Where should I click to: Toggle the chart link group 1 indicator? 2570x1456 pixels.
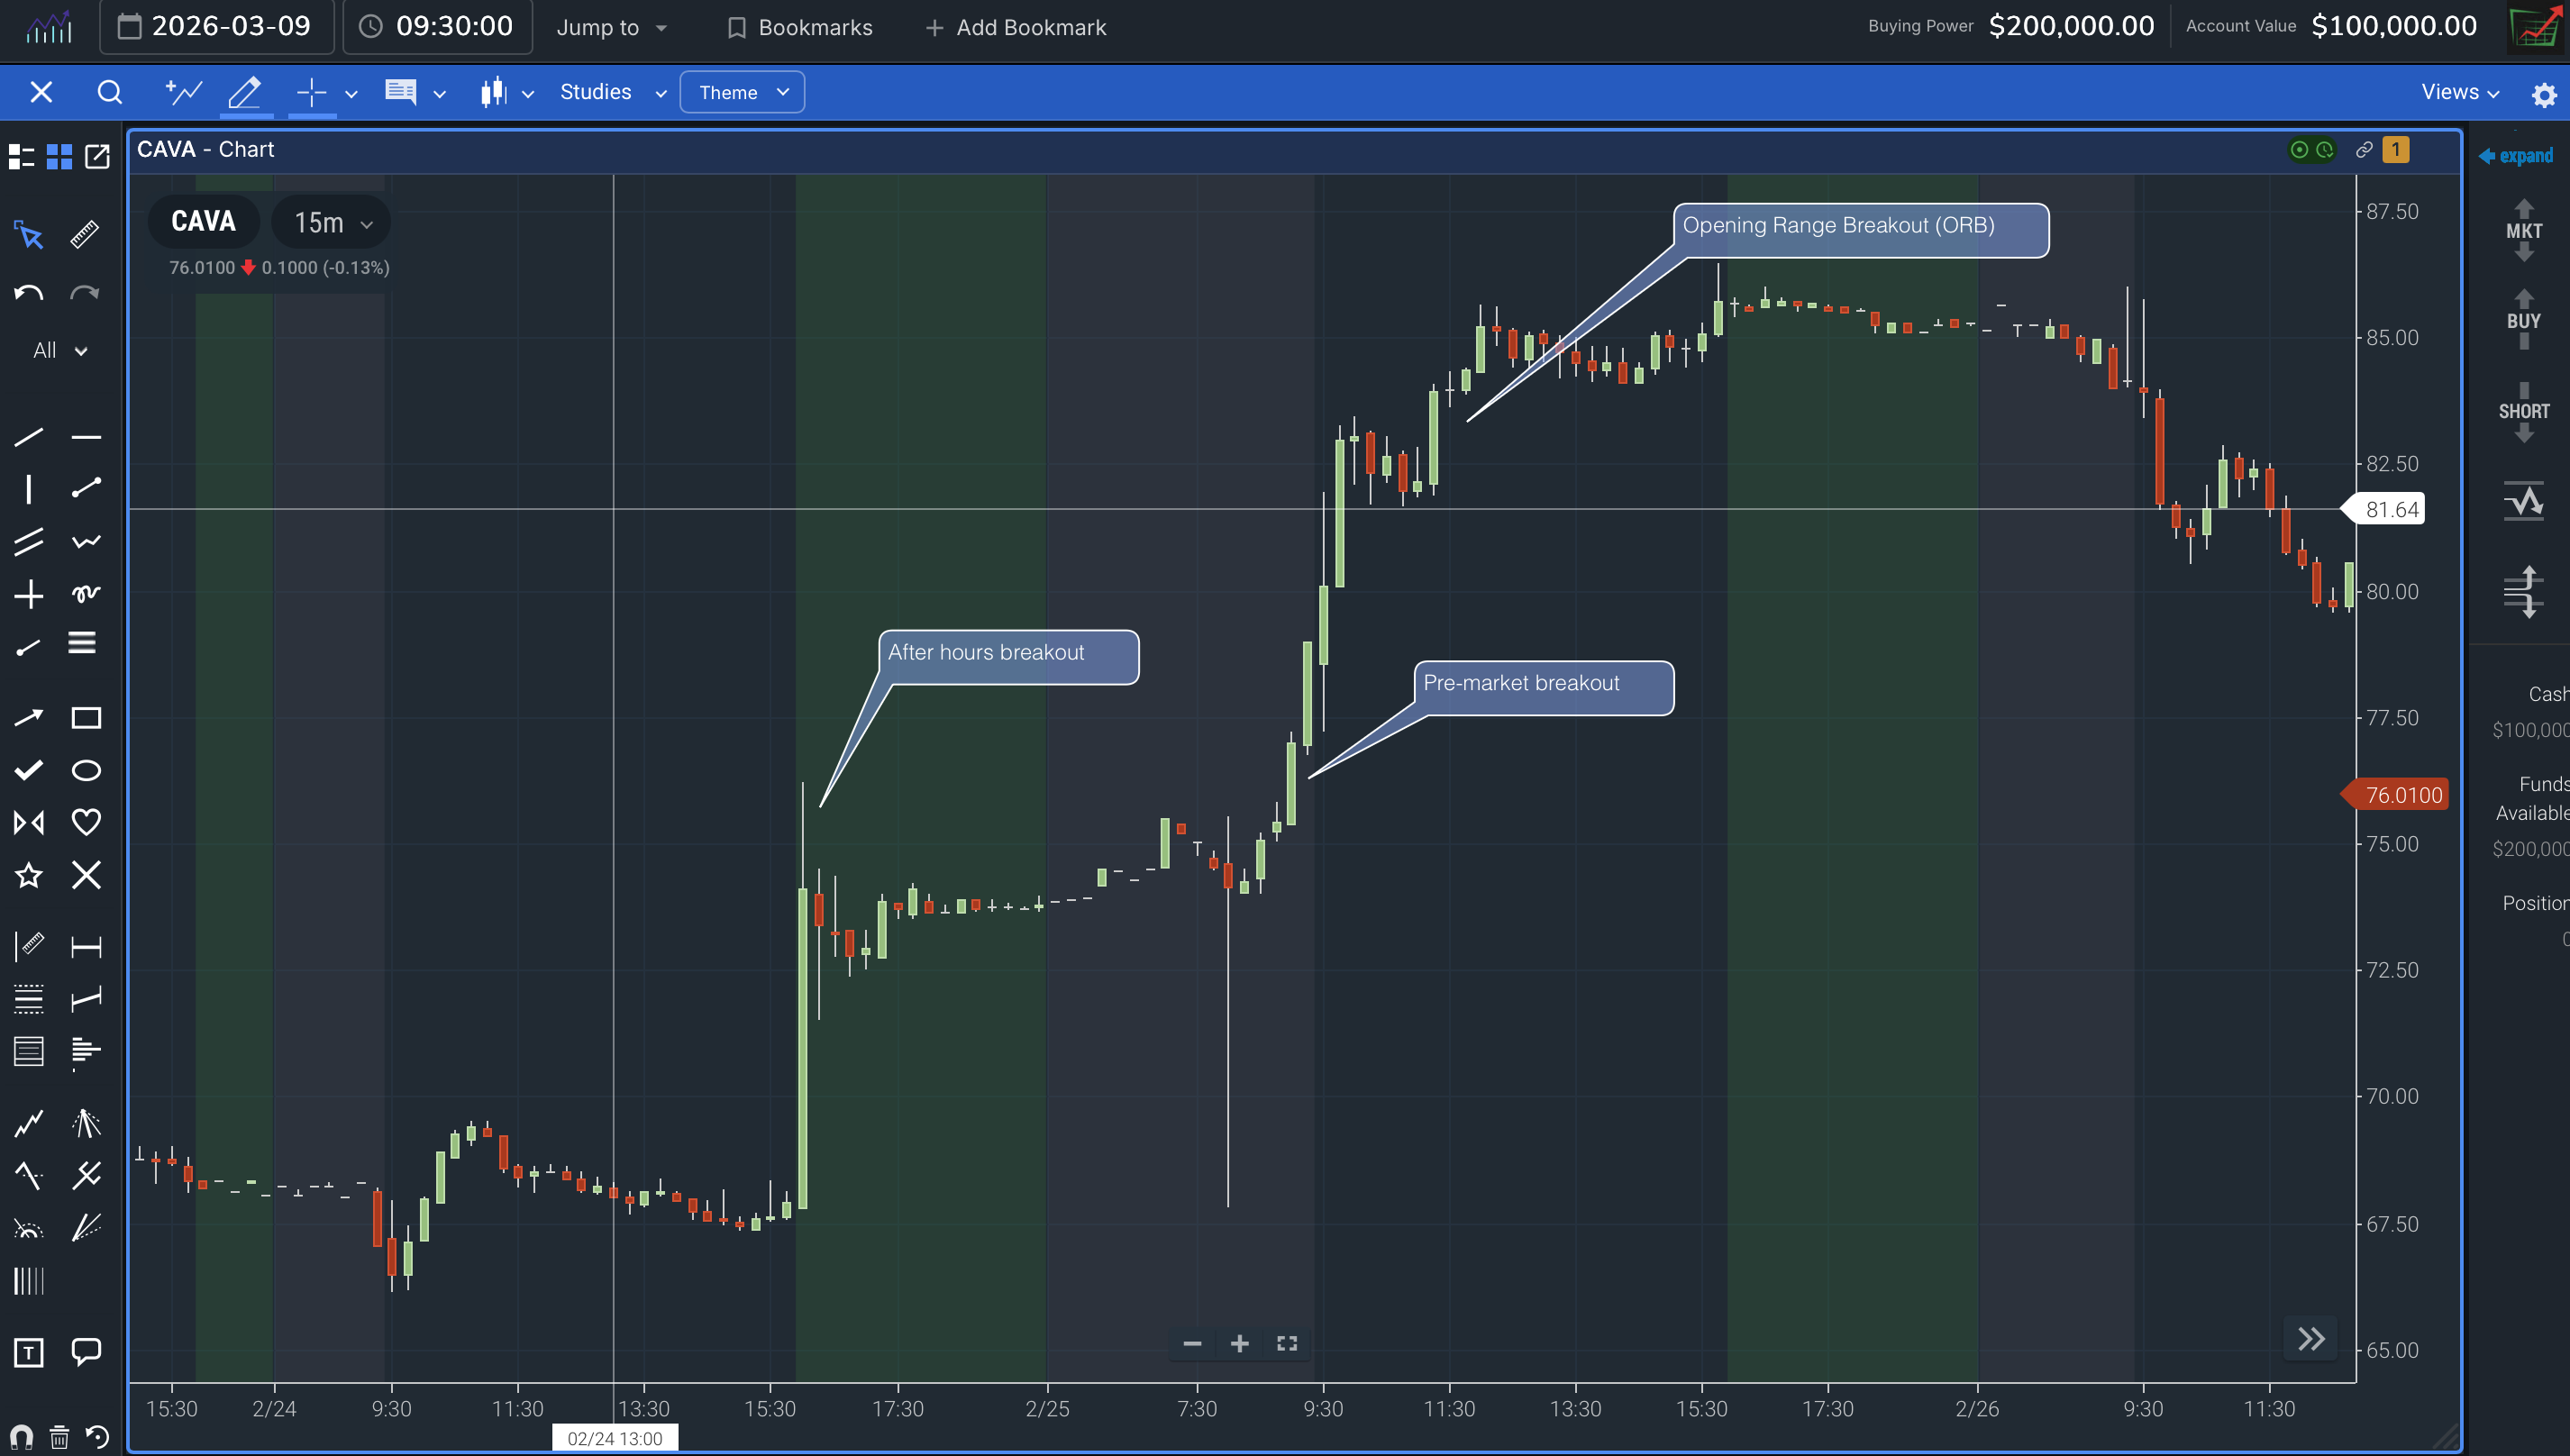tap(2396, 149)
